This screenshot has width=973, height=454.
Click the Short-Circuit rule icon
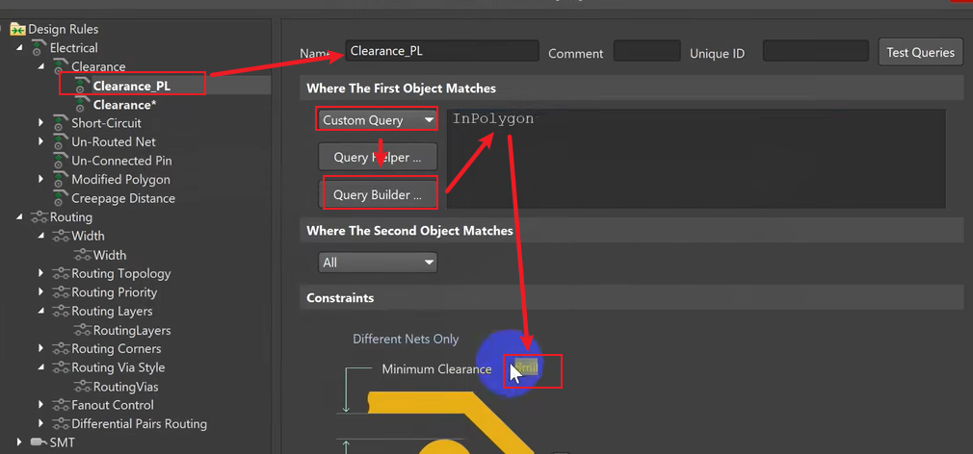pos(61,123)
